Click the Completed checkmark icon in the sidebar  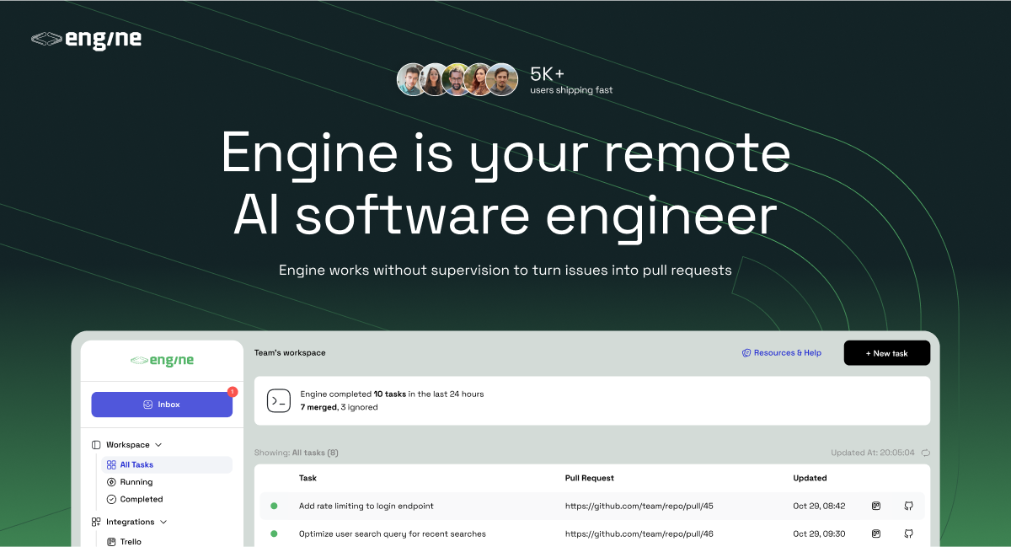click(x=110, y=499)
